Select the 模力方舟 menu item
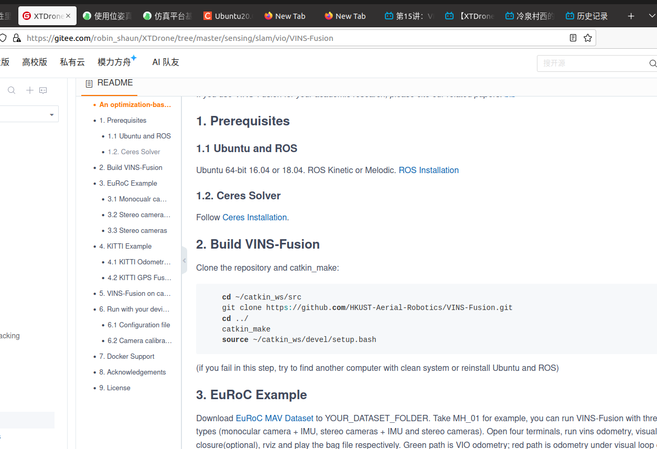 pos(114,62)
